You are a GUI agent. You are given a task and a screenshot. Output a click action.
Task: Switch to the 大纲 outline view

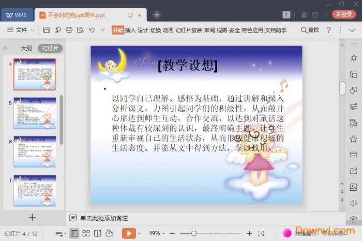(26, 48)
